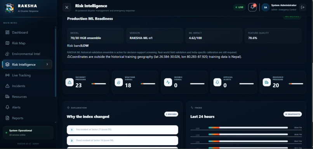Click the Incident Pressure progress bar
The height and width of the screenshot is (149, 313).
point(99,84)
